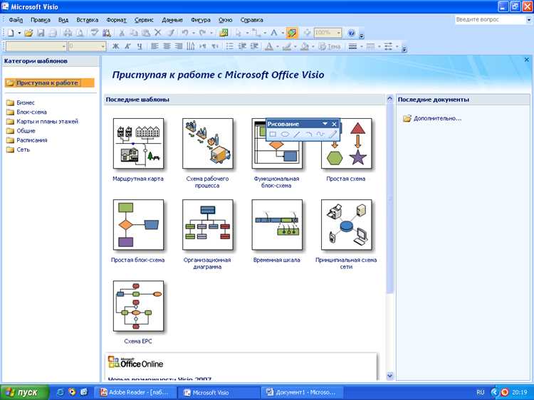Click the Delete X icon
Screen dimensions: 534x400
coord(157,33)
